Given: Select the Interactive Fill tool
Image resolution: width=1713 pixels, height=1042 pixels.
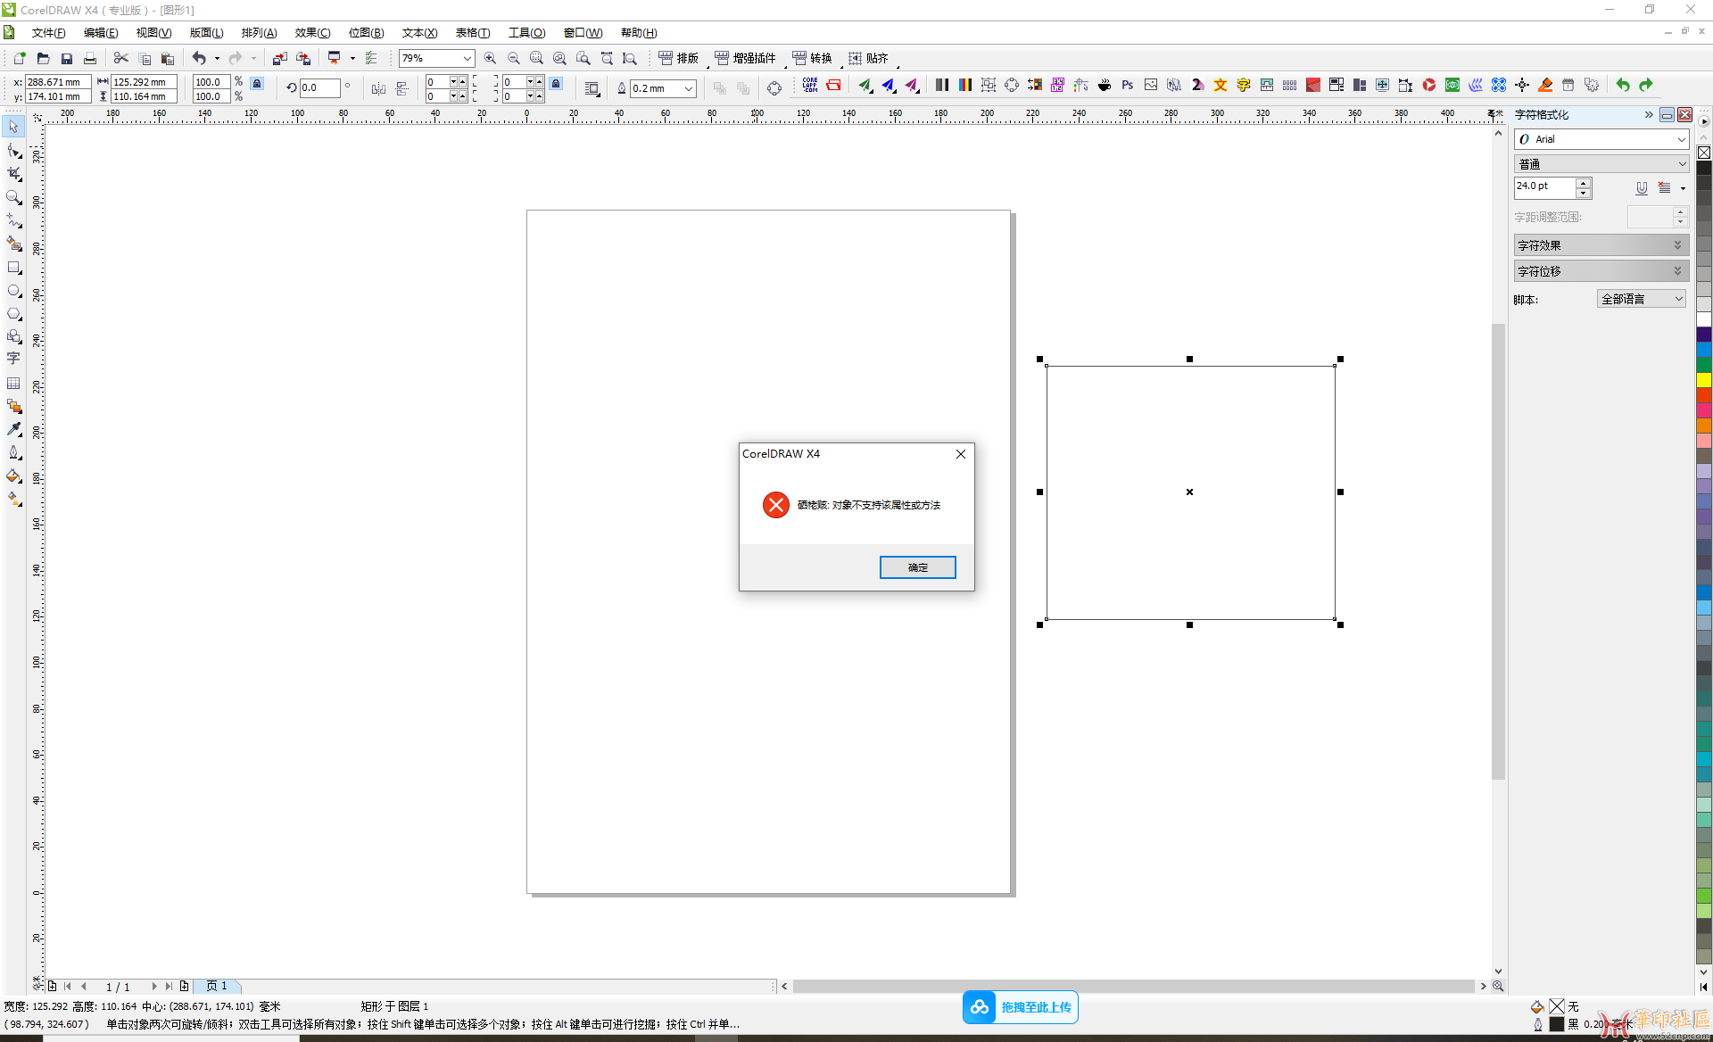Looking at the screenshot, I should click(13, 499).
